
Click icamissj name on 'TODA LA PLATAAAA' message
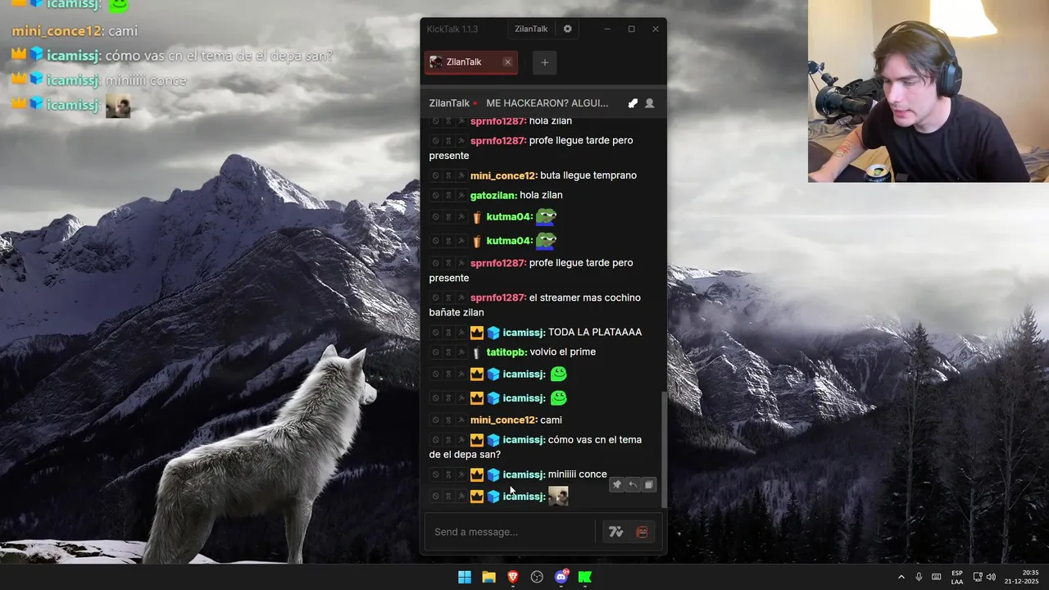point(524,332)
